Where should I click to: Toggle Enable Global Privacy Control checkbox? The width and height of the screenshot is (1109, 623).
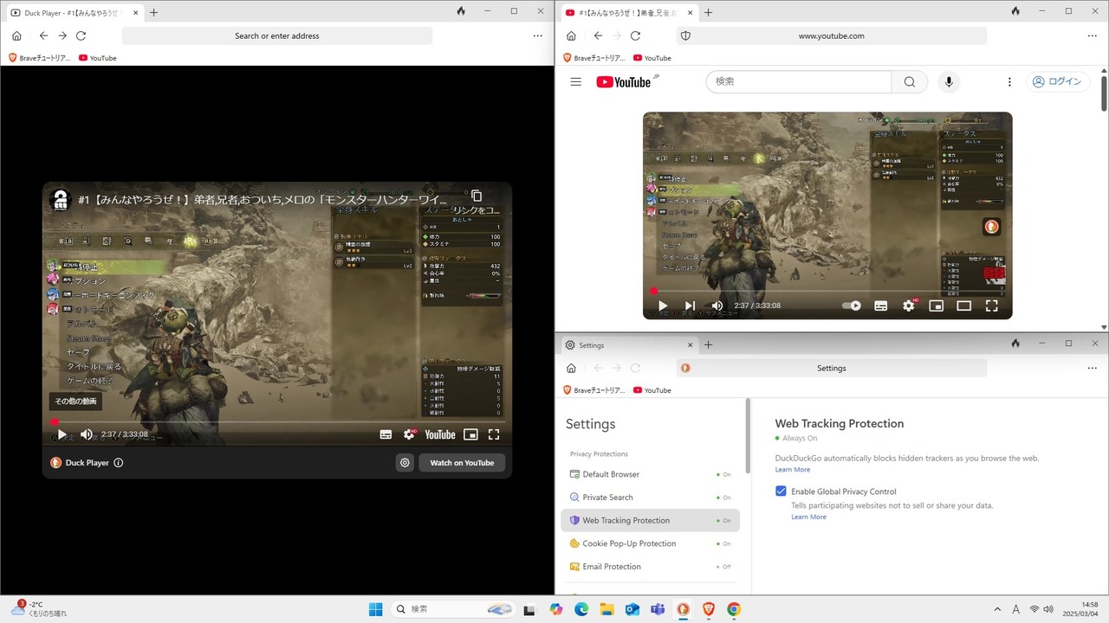click(781, 491)
